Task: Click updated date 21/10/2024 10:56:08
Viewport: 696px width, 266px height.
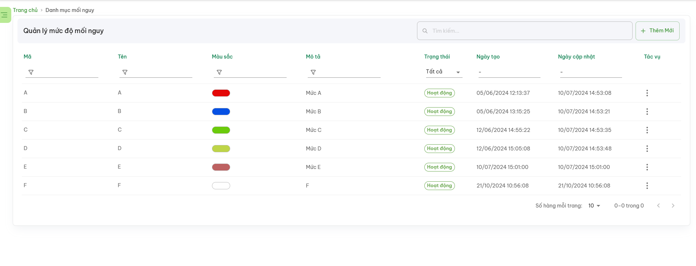Action: tap(584, 186)
